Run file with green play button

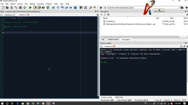coord(30,8)
